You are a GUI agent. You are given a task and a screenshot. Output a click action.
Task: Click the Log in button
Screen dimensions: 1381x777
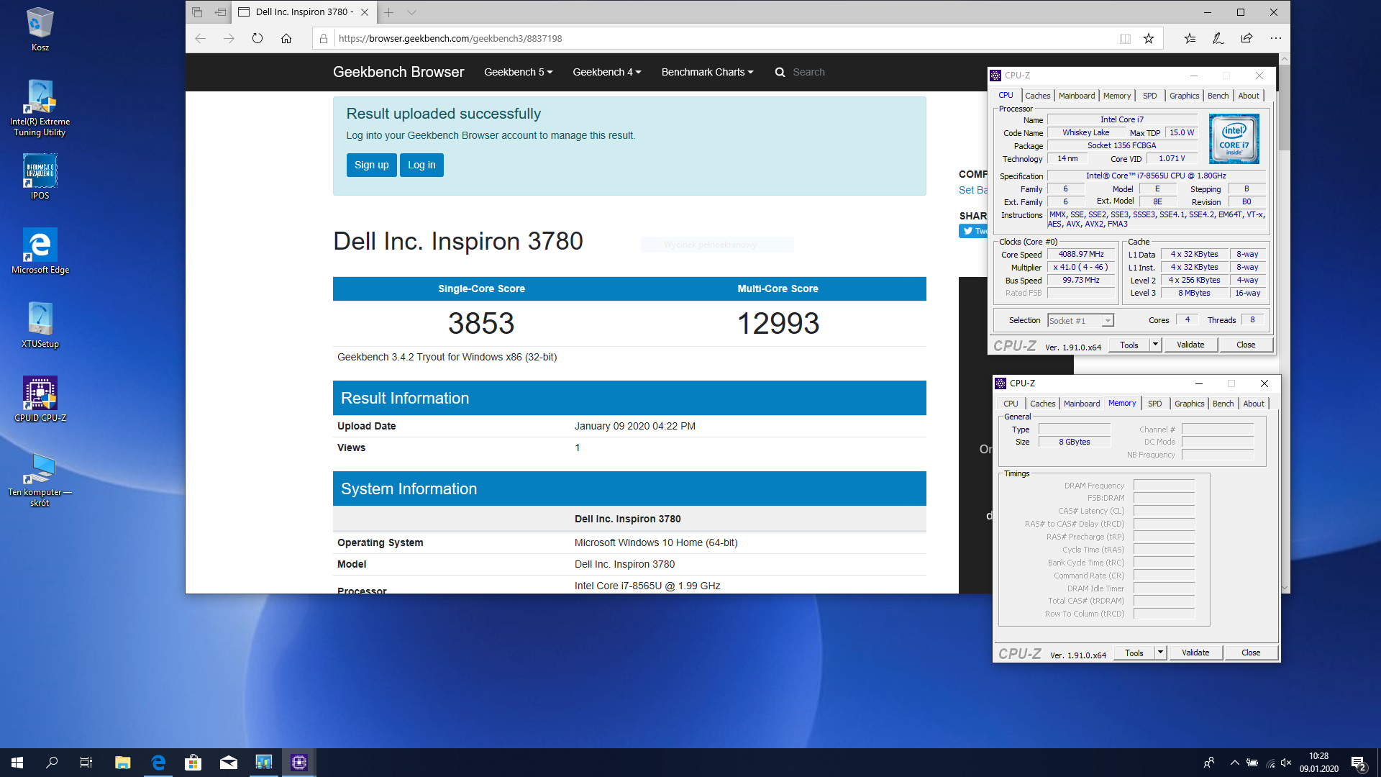(421, 165)
